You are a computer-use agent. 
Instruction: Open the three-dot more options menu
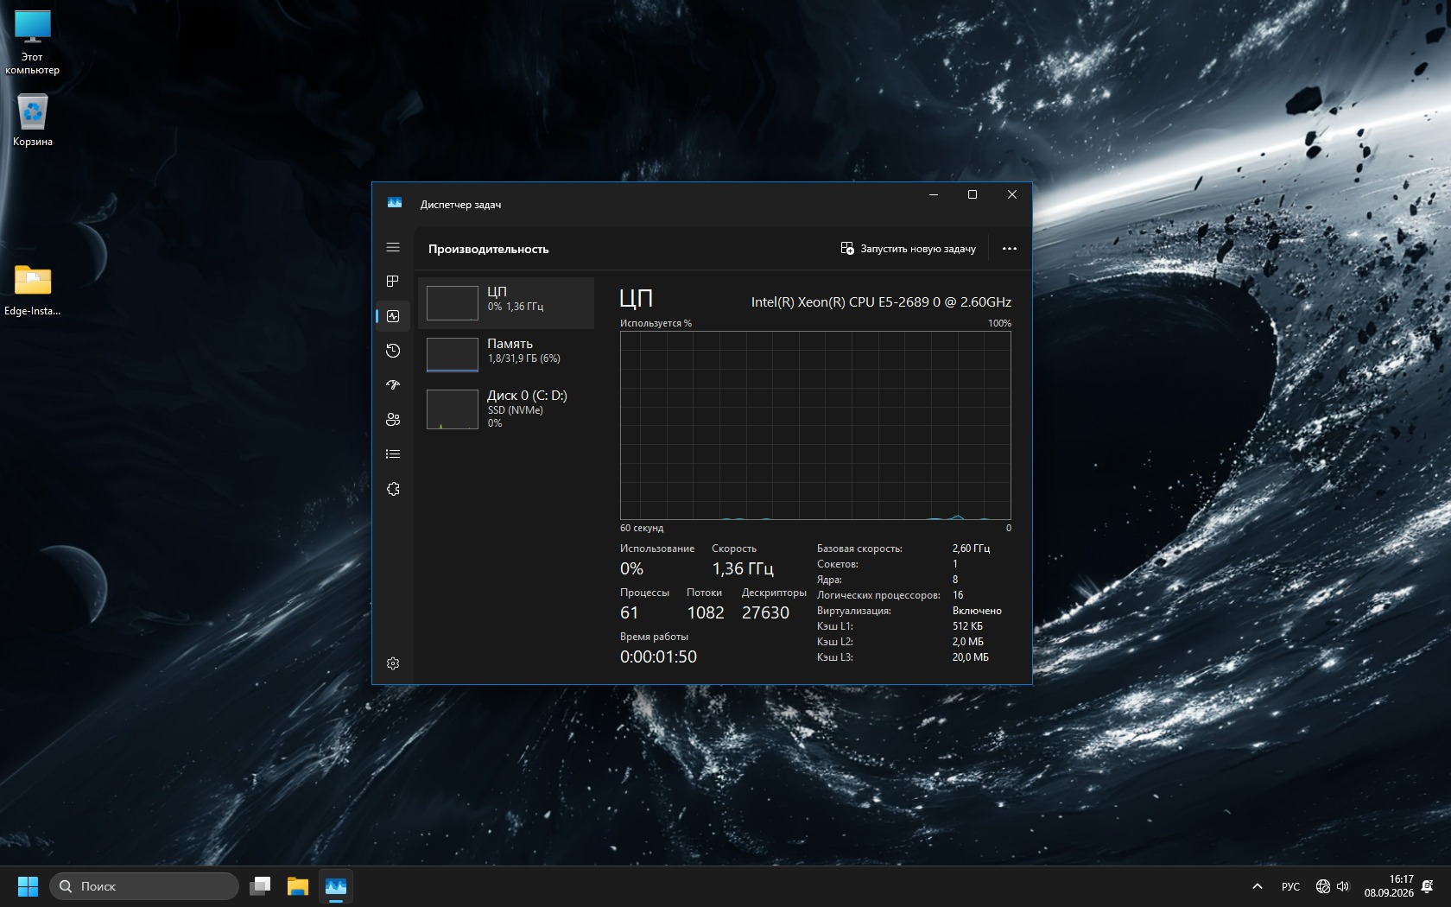coord(1009,249)
